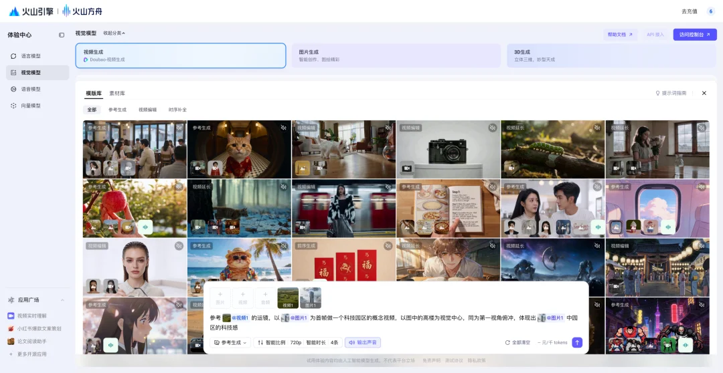Click the 火山引擎 logo
Image resolution: width=723 pixels, height=373 pixels.
(x=31, y=11)
